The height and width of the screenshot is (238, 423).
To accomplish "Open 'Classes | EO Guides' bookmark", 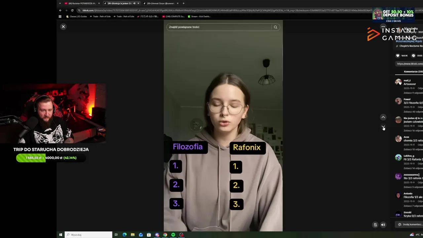I will point(76,16).
